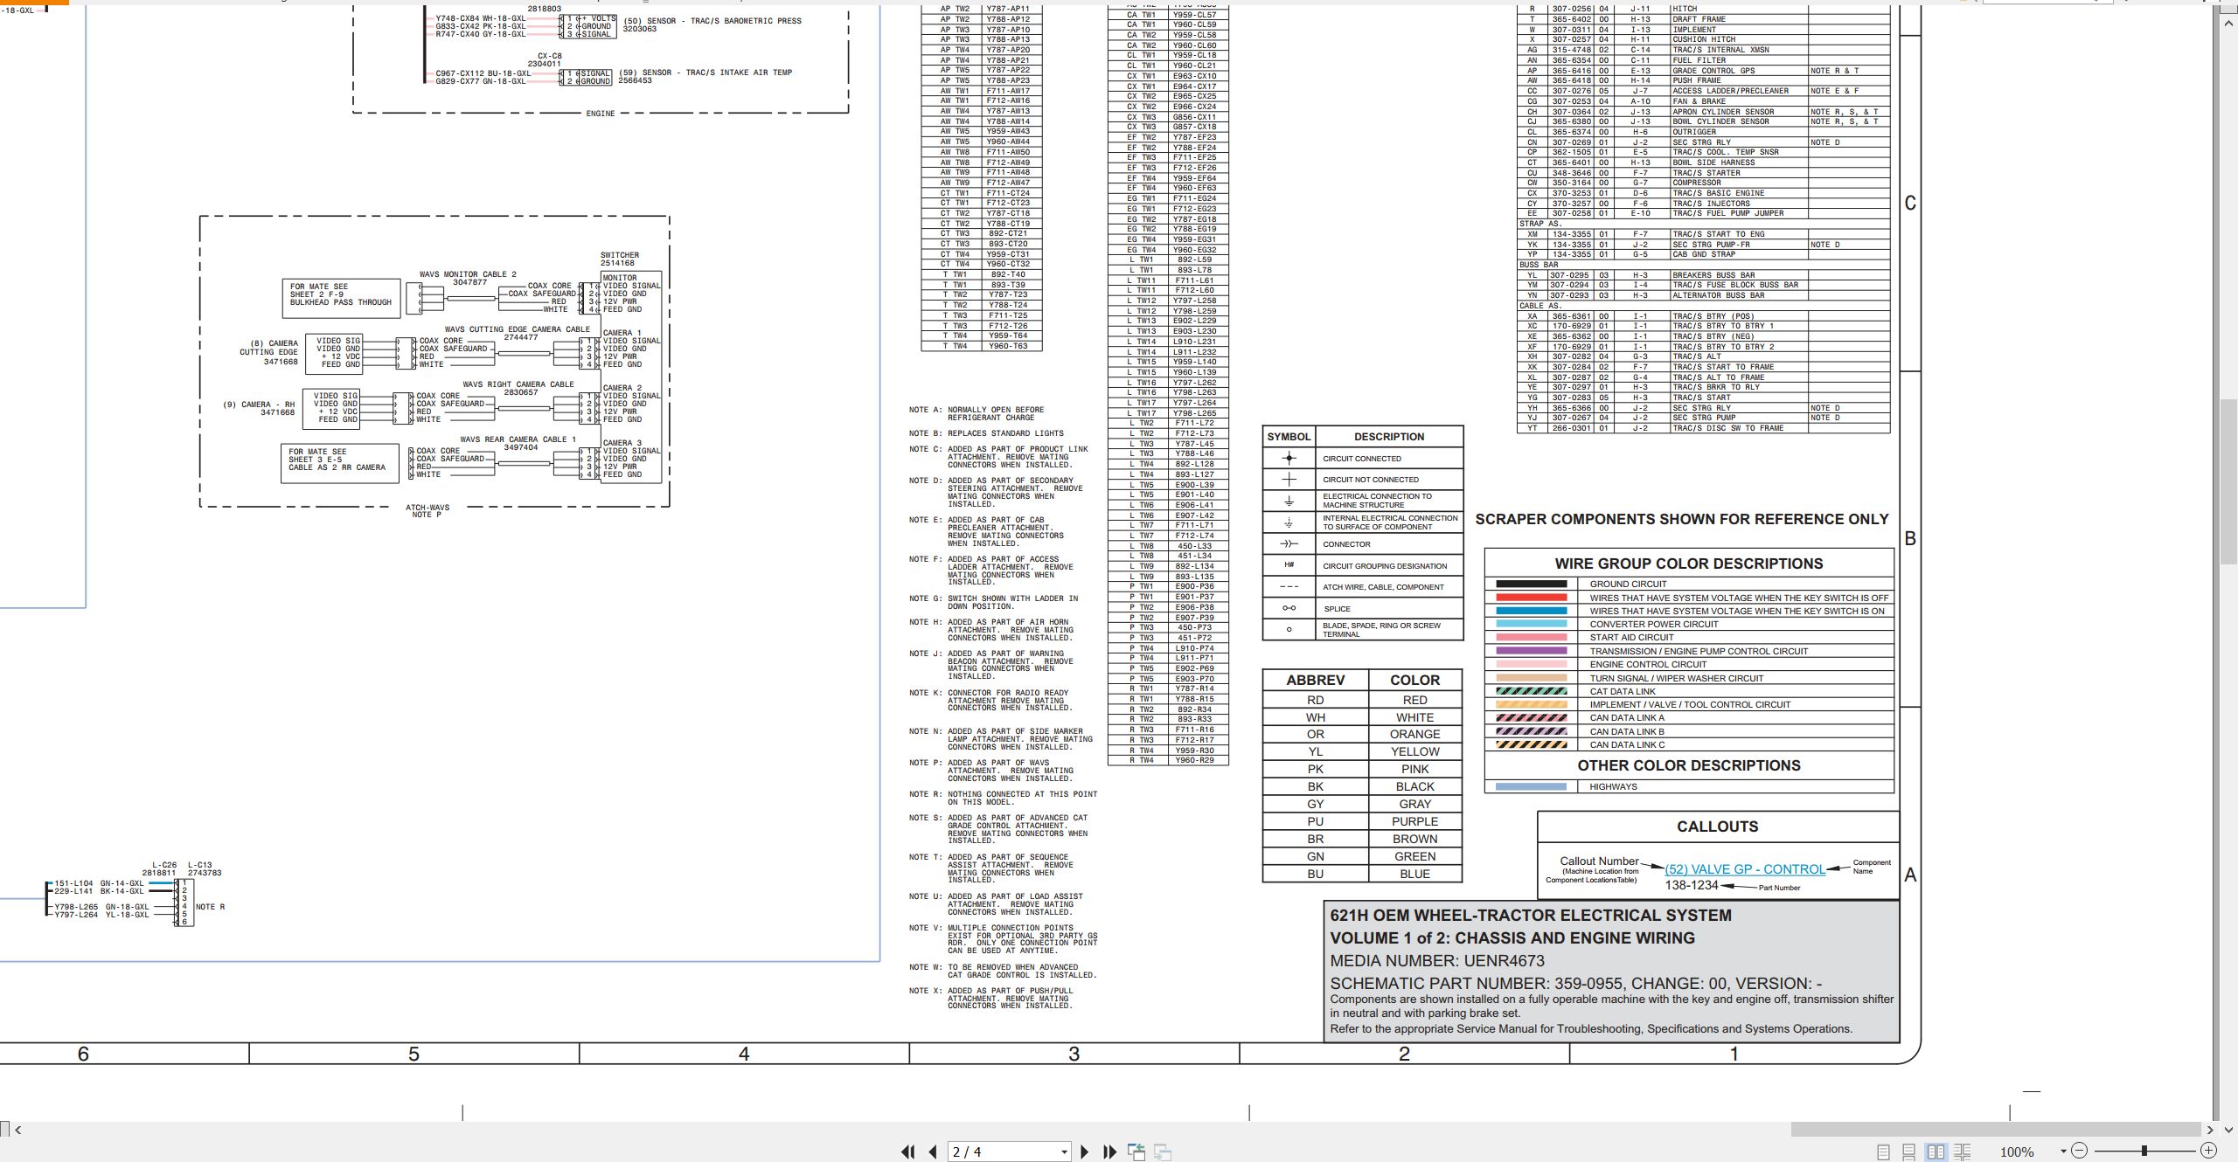Click SENSOR - TRAC/S INTAKE AIR TEMP
2238x1162 pixels.
pyautogui.click(x=719, y=73)
